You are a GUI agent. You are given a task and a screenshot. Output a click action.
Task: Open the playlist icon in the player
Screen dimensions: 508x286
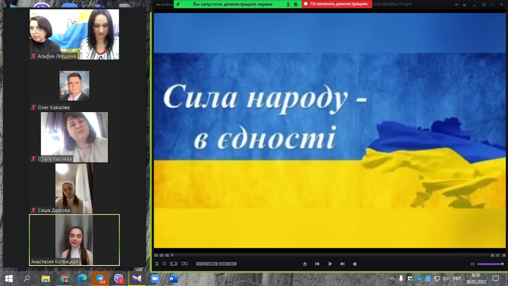coord(157,264)
